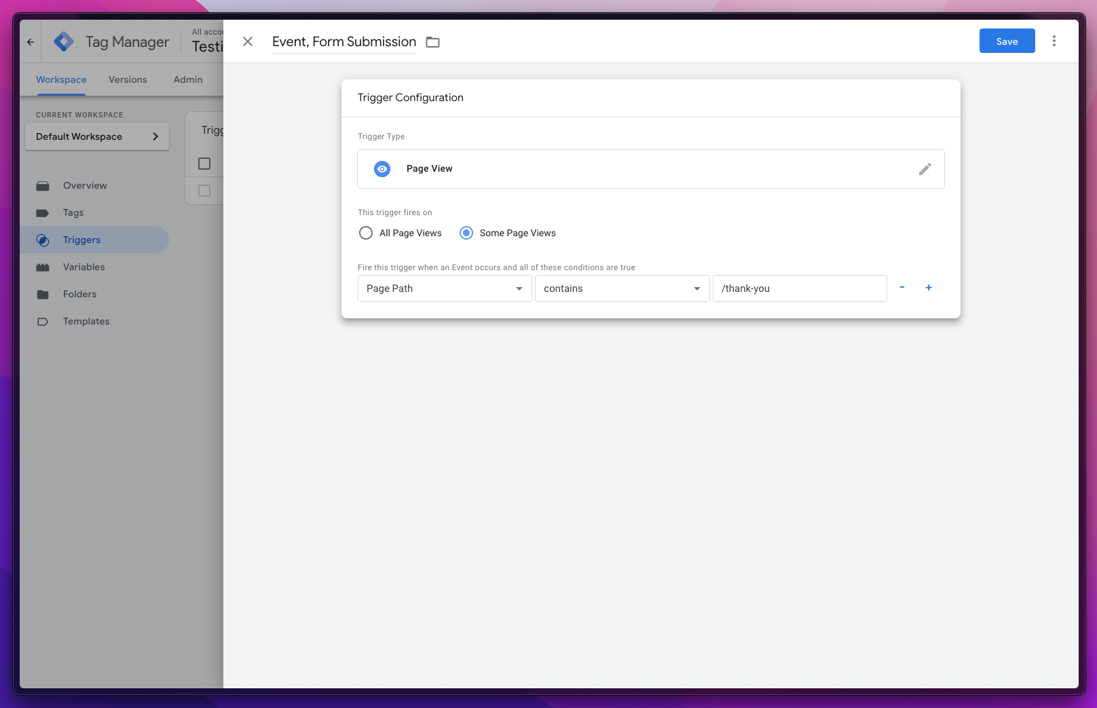Click the Tag Manager diamond logo
The height and width of the screenshot is (708, 1097).
(x=63, y=41)
